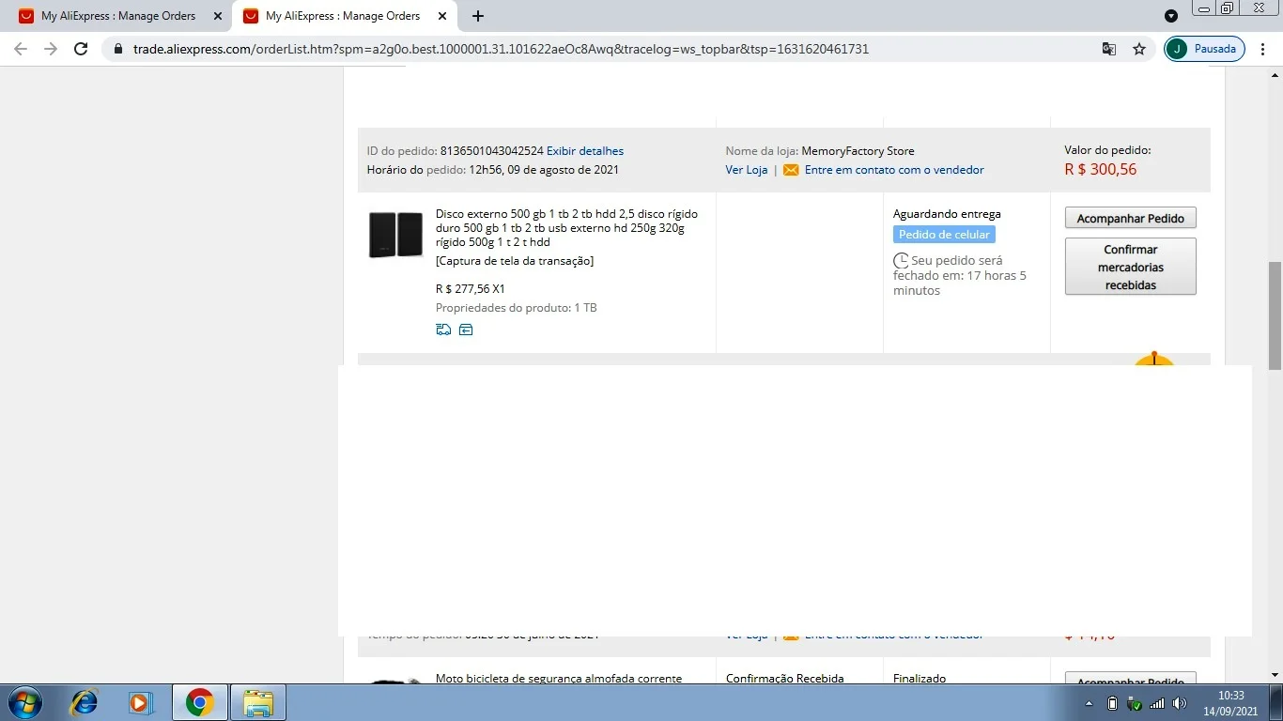Click the truck shipping icon under the product
The width and height of the screenshot is (1283, 721).
[443, 330]
